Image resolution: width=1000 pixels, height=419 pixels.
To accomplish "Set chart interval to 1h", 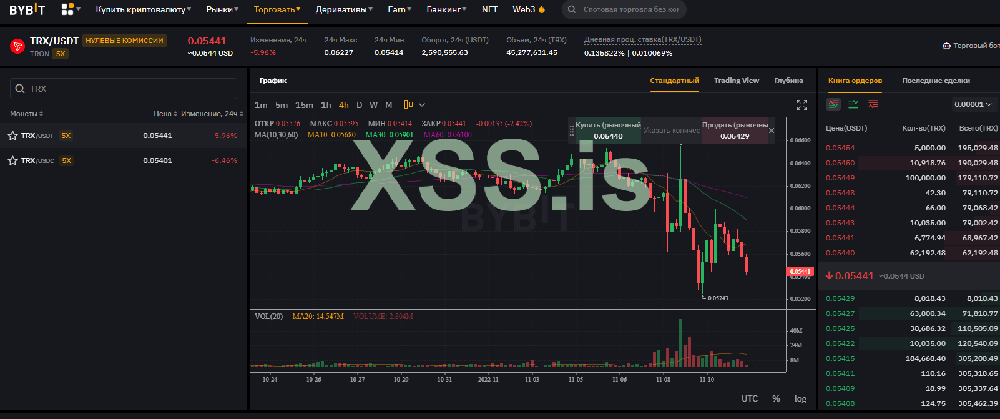I will [326, 105].
